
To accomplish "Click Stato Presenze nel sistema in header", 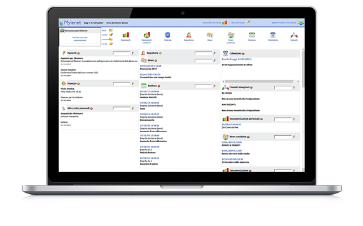I will click(x=284, y=23).
